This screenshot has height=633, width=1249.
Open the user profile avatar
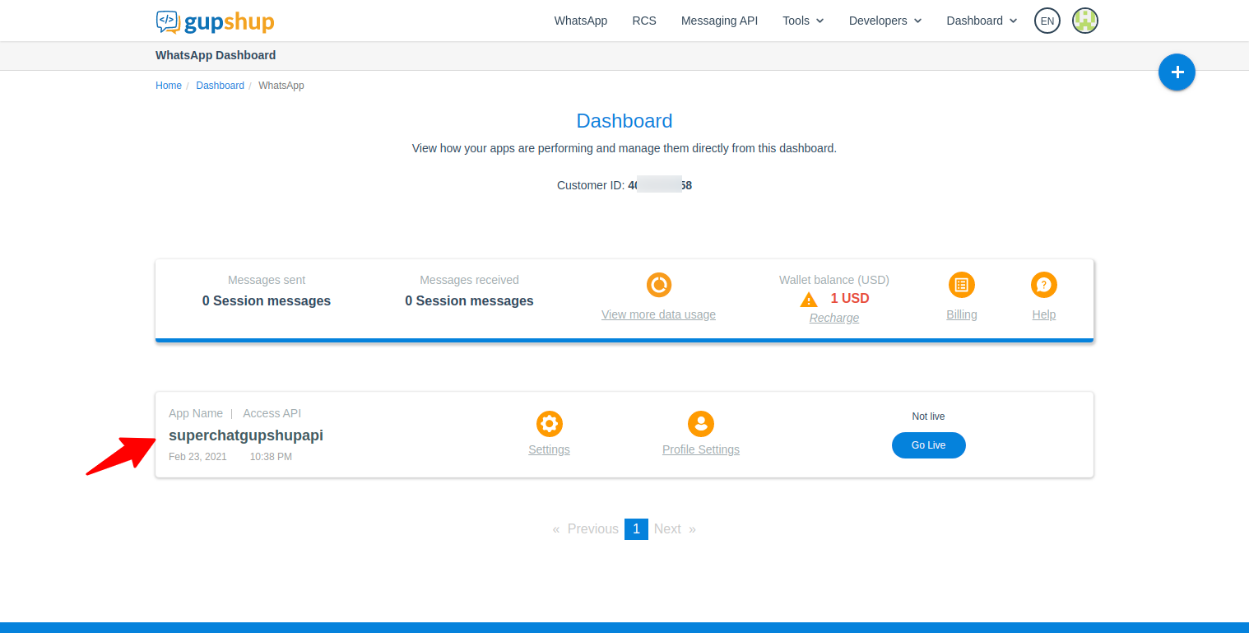coord(1085,21)
